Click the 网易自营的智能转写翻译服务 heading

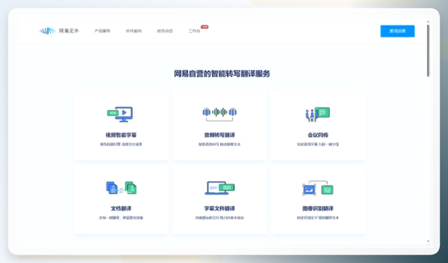pos(222,74)
